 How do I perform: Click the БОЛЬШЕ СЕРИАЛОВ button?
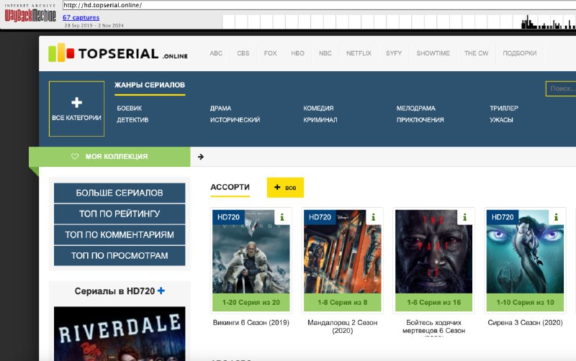120,193
